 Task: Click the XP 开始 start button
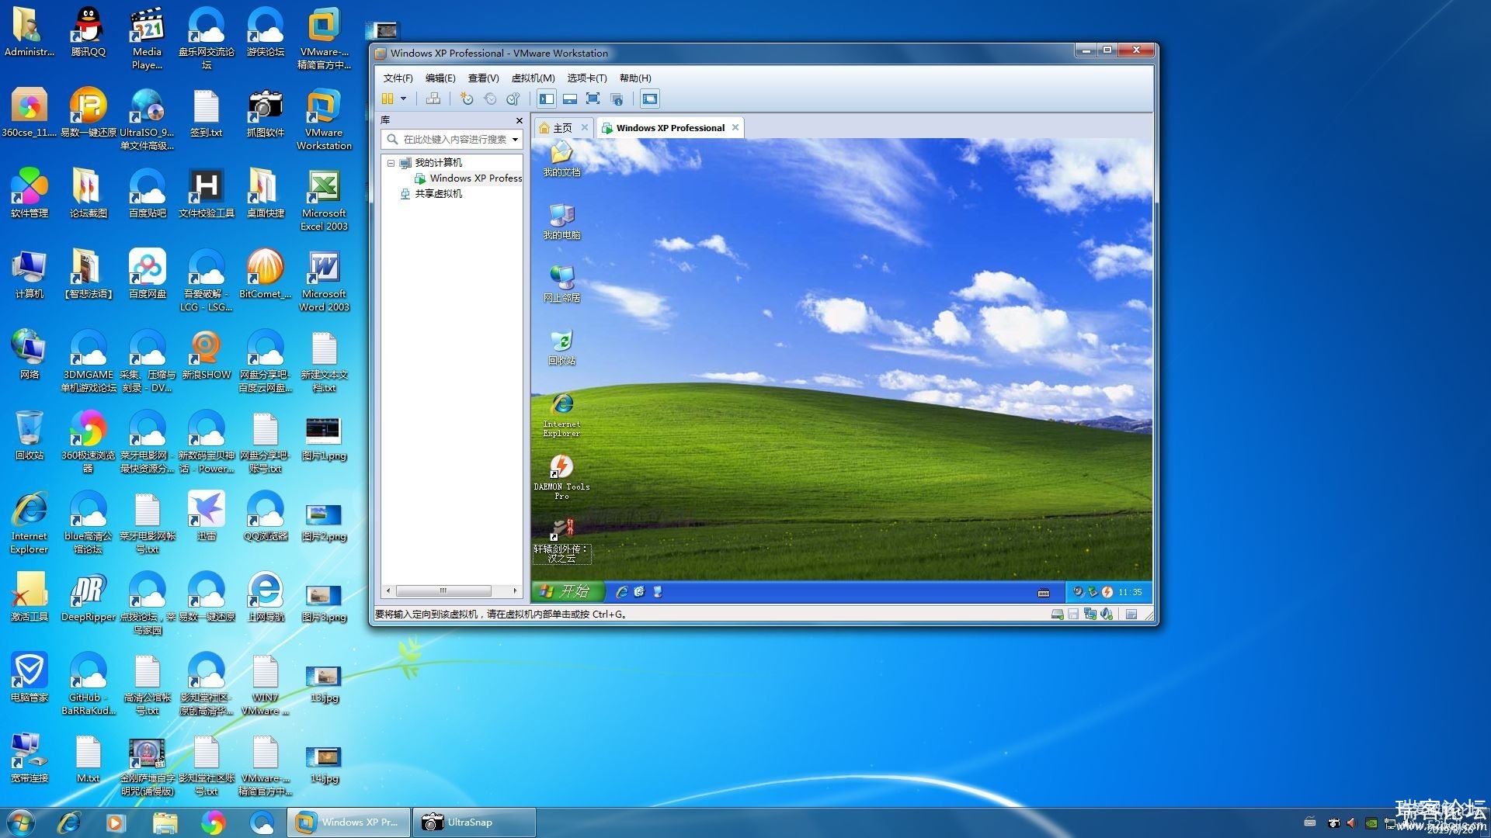click(568, 591)
